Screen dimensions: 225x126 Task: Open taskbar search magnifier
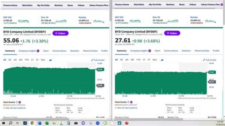[11, 123]
